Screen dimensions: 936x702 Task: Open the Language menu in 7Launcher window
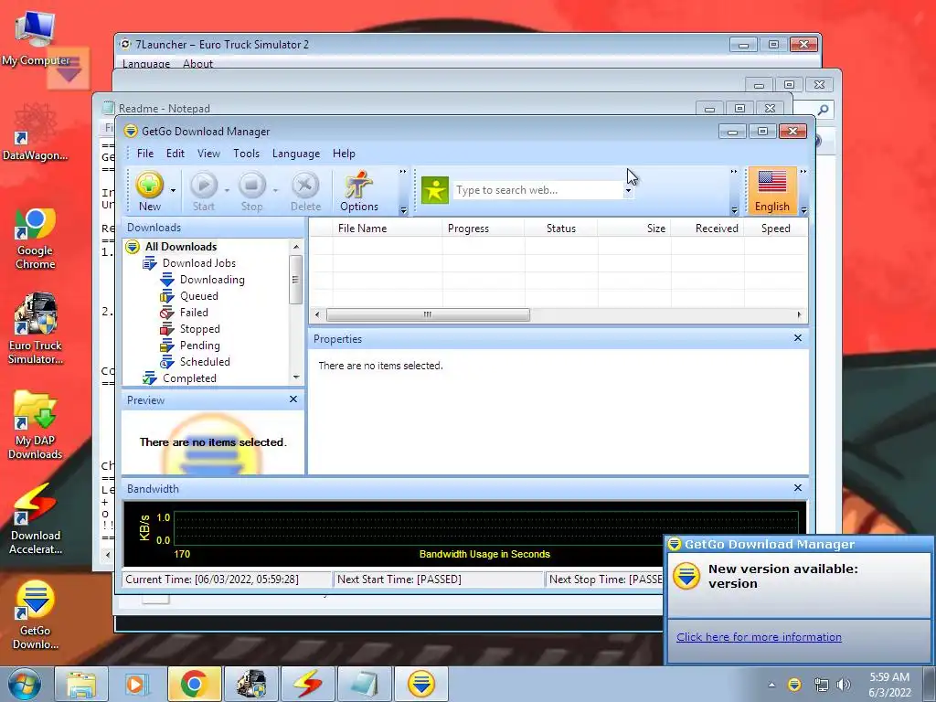point(146,64)
